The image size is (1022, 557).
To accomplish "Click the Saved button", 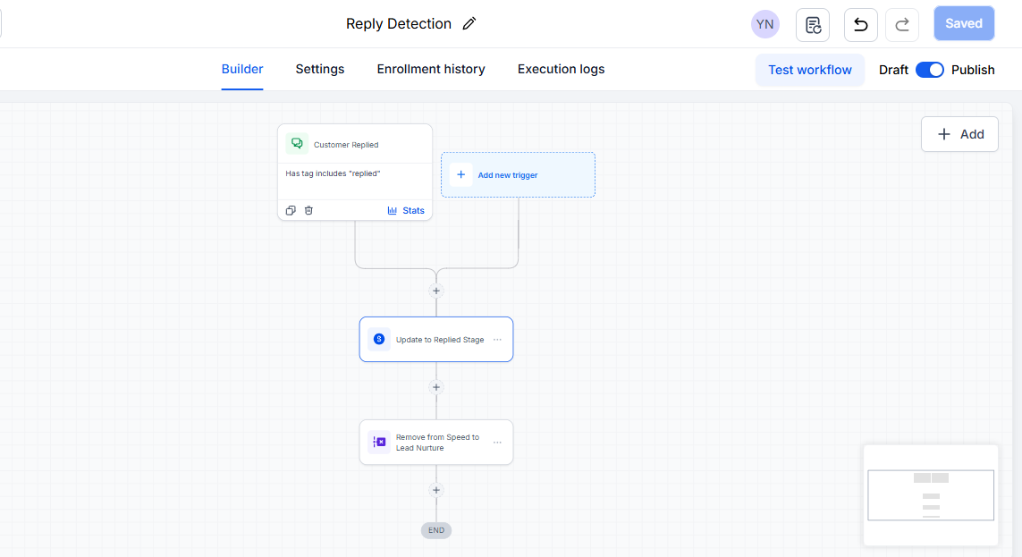I will click(x=964, y=23).
